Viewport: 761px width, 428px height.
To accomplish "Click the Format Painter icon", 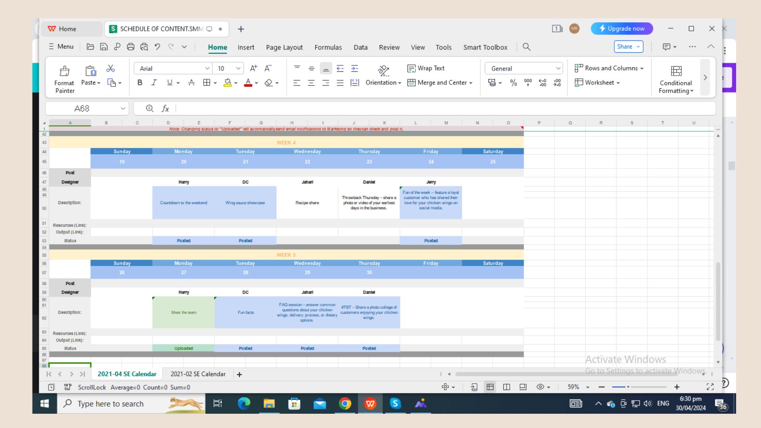I will 64,71.
